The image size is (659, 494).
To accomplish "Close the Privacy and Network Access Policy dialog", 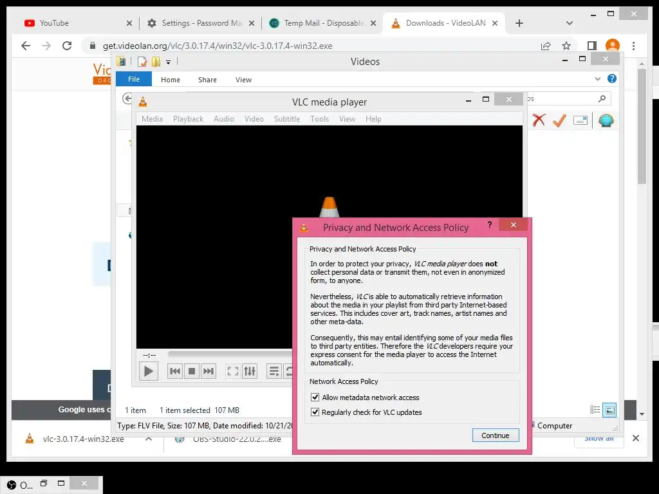I will tap(514, 224).
